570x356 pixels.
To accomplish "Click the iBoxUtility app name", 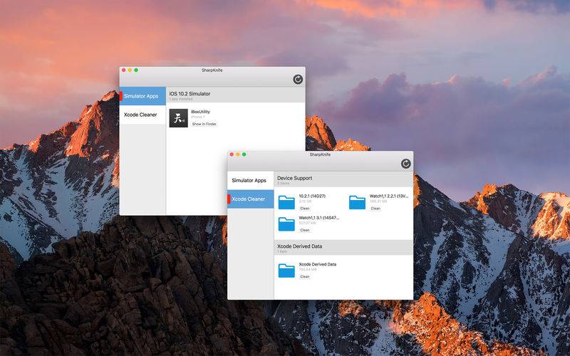I will tap(200, 112).
